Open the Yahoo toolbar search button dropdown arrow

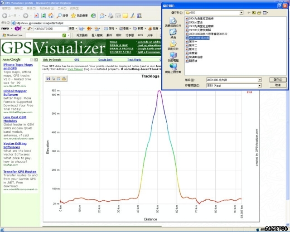click(76, 29)
